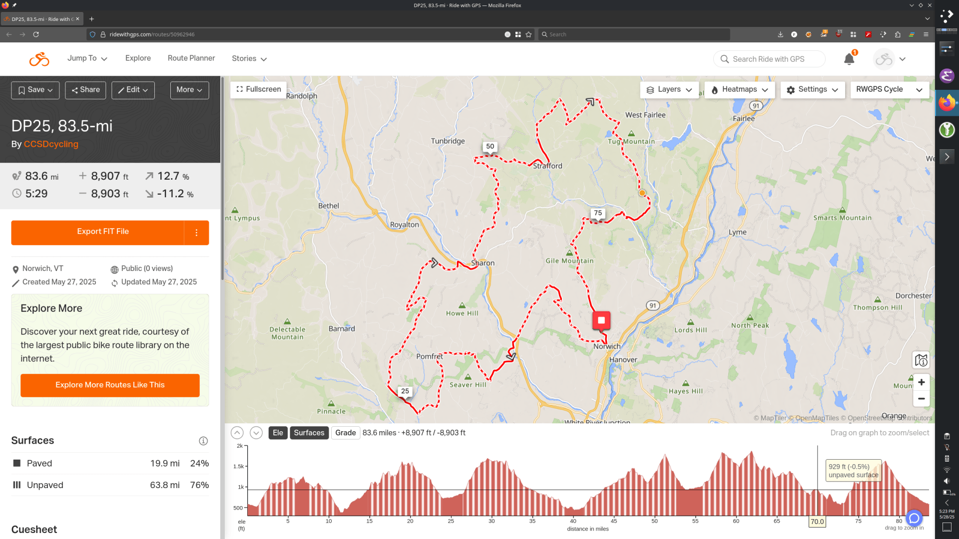Click the Export FIT File button

pos(102,232)
